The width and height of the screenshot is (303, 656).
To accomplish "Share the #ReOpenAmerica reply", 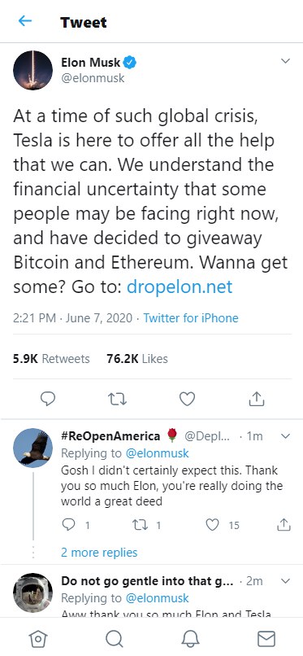I will tap(284, 524).
